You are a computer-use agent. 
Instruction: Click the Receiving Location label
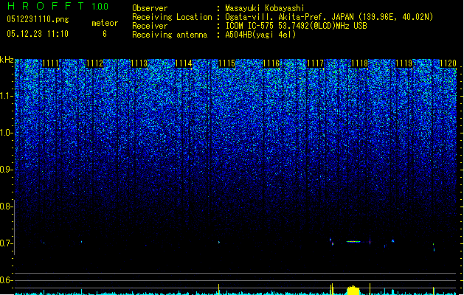[x=172, y=17]
